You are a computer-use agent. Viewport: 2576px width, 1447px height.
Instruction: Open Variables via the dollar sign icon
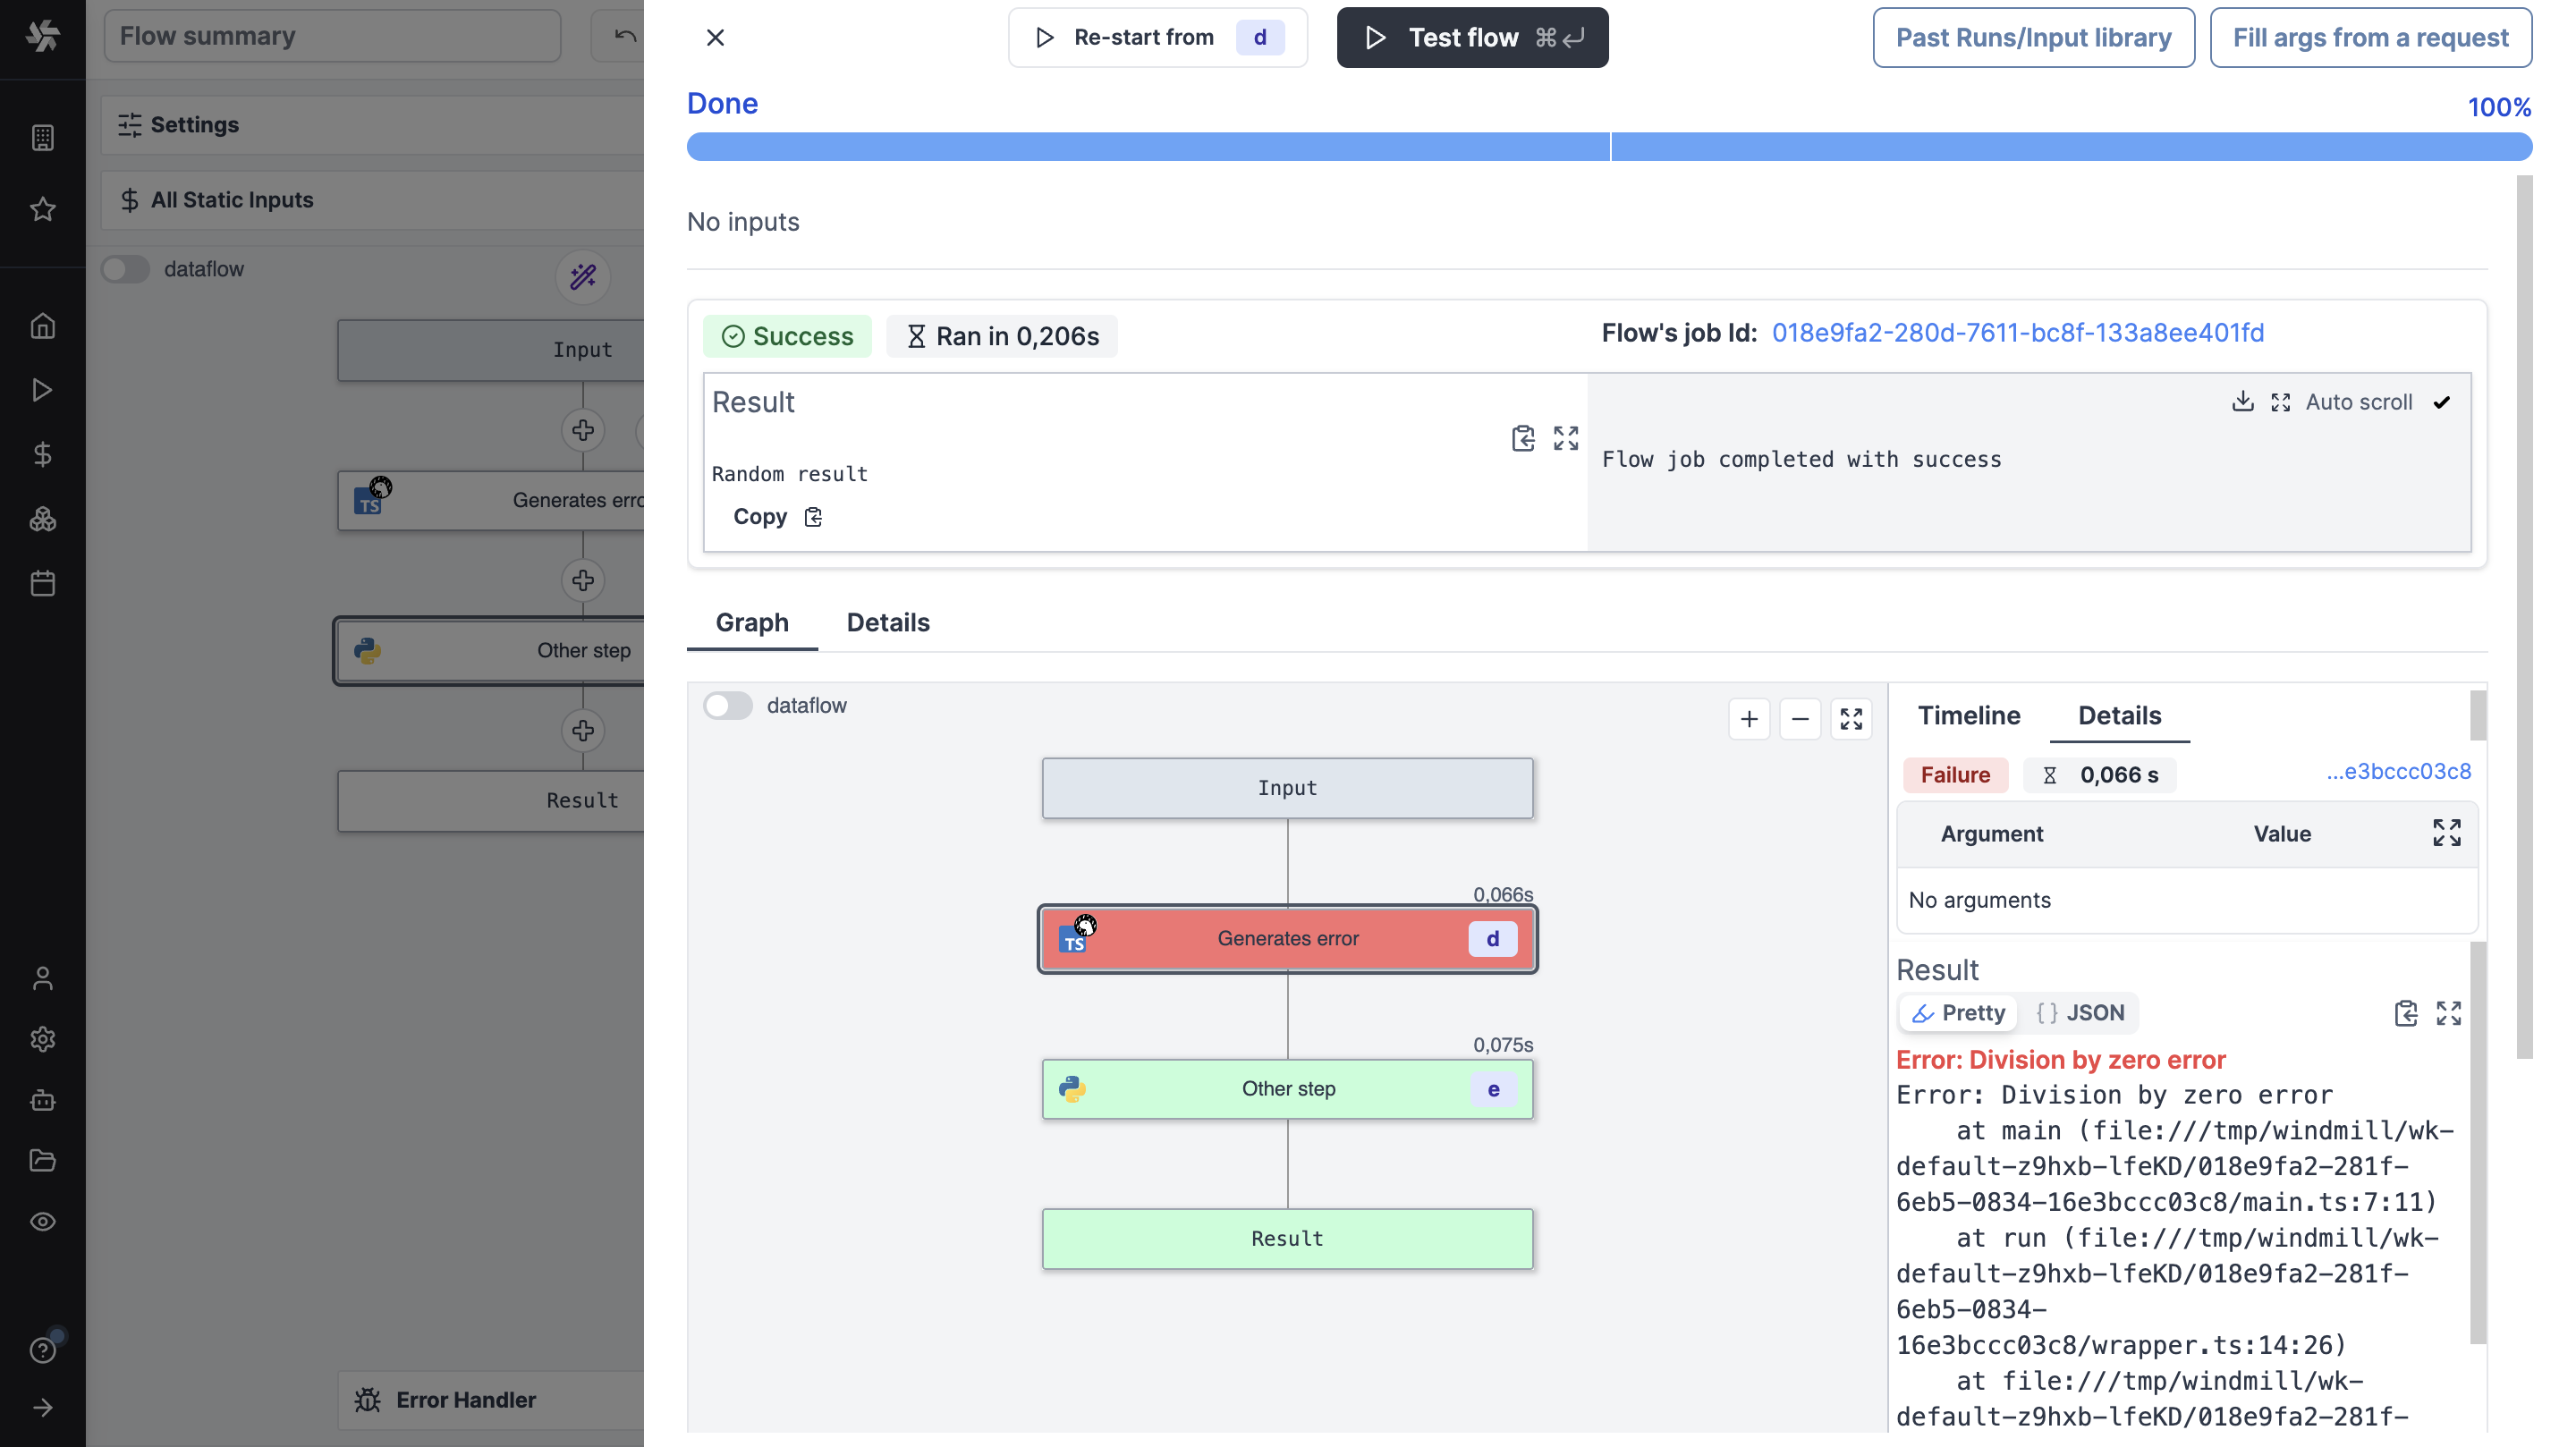pos(43,455)
